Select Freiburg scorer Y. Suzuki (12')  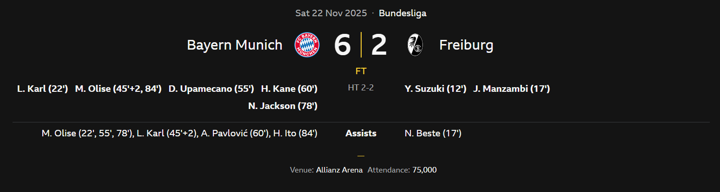[x=436, y=89]
